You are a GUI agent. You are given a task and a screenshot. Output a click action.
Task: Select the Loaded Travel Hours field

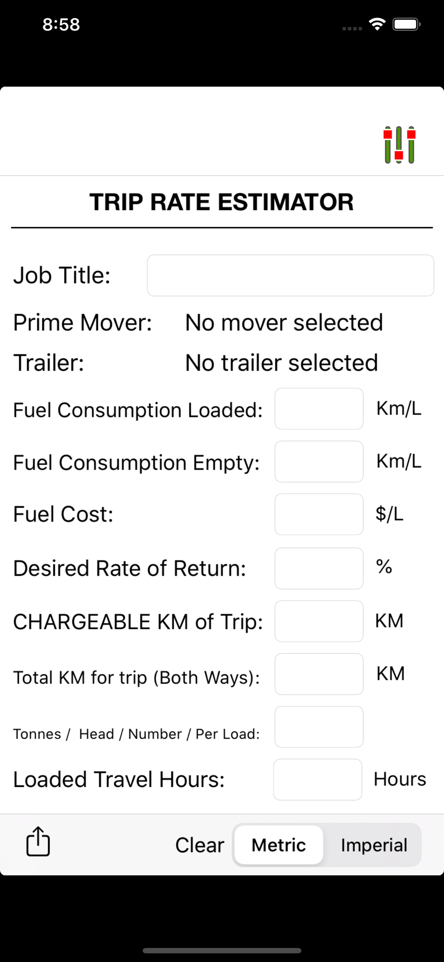(x=318, y=780)
